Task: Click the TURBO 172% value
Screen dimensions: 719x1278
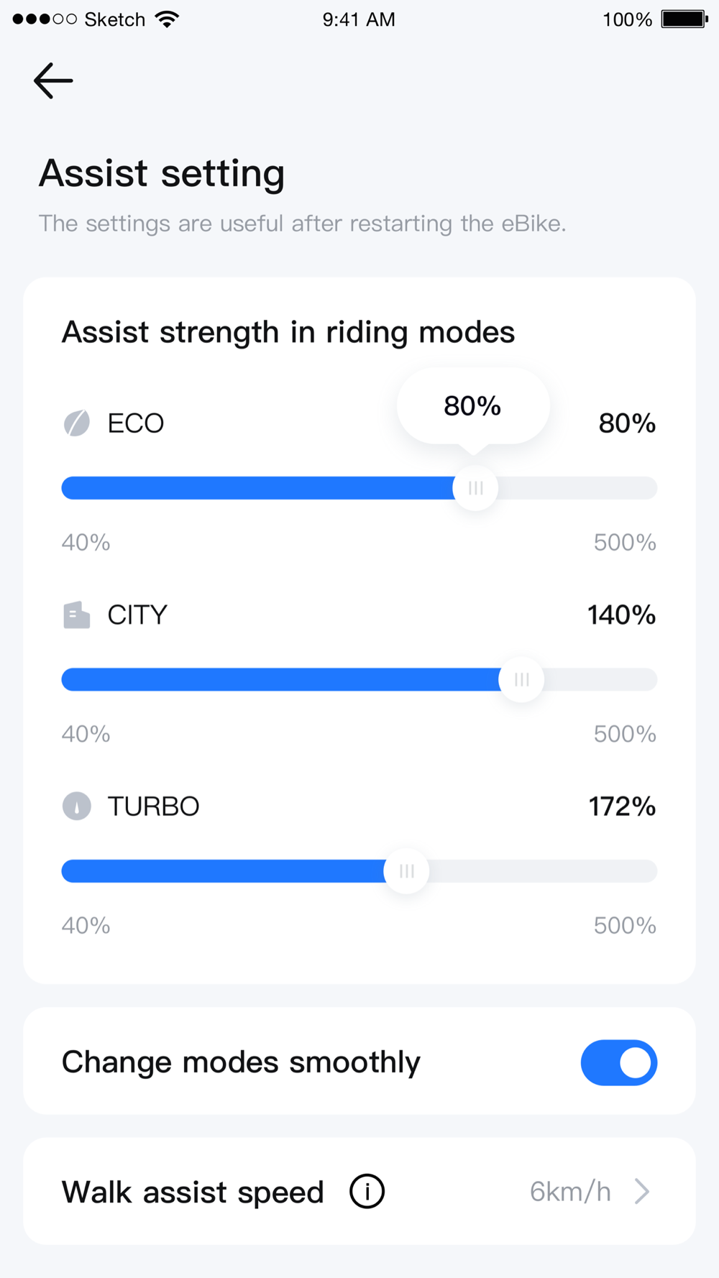Action: click(x=622, y=806)
